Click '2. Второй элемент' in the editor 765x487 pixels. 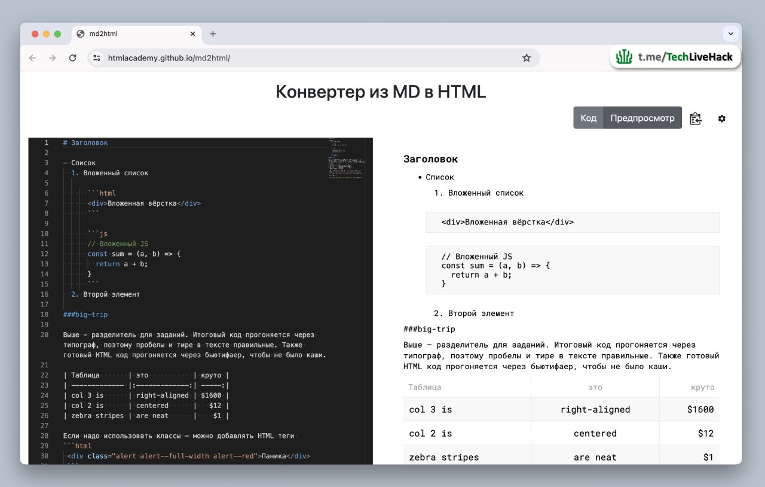pos(105,294)
